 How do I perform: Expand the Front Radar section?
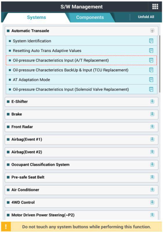(152, 127)
